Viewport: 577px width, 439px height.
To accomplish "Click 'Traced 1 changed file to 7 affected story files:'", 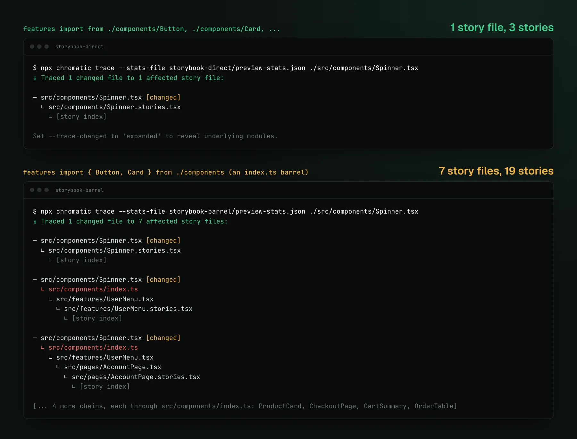I will click(x=134, y=222).
